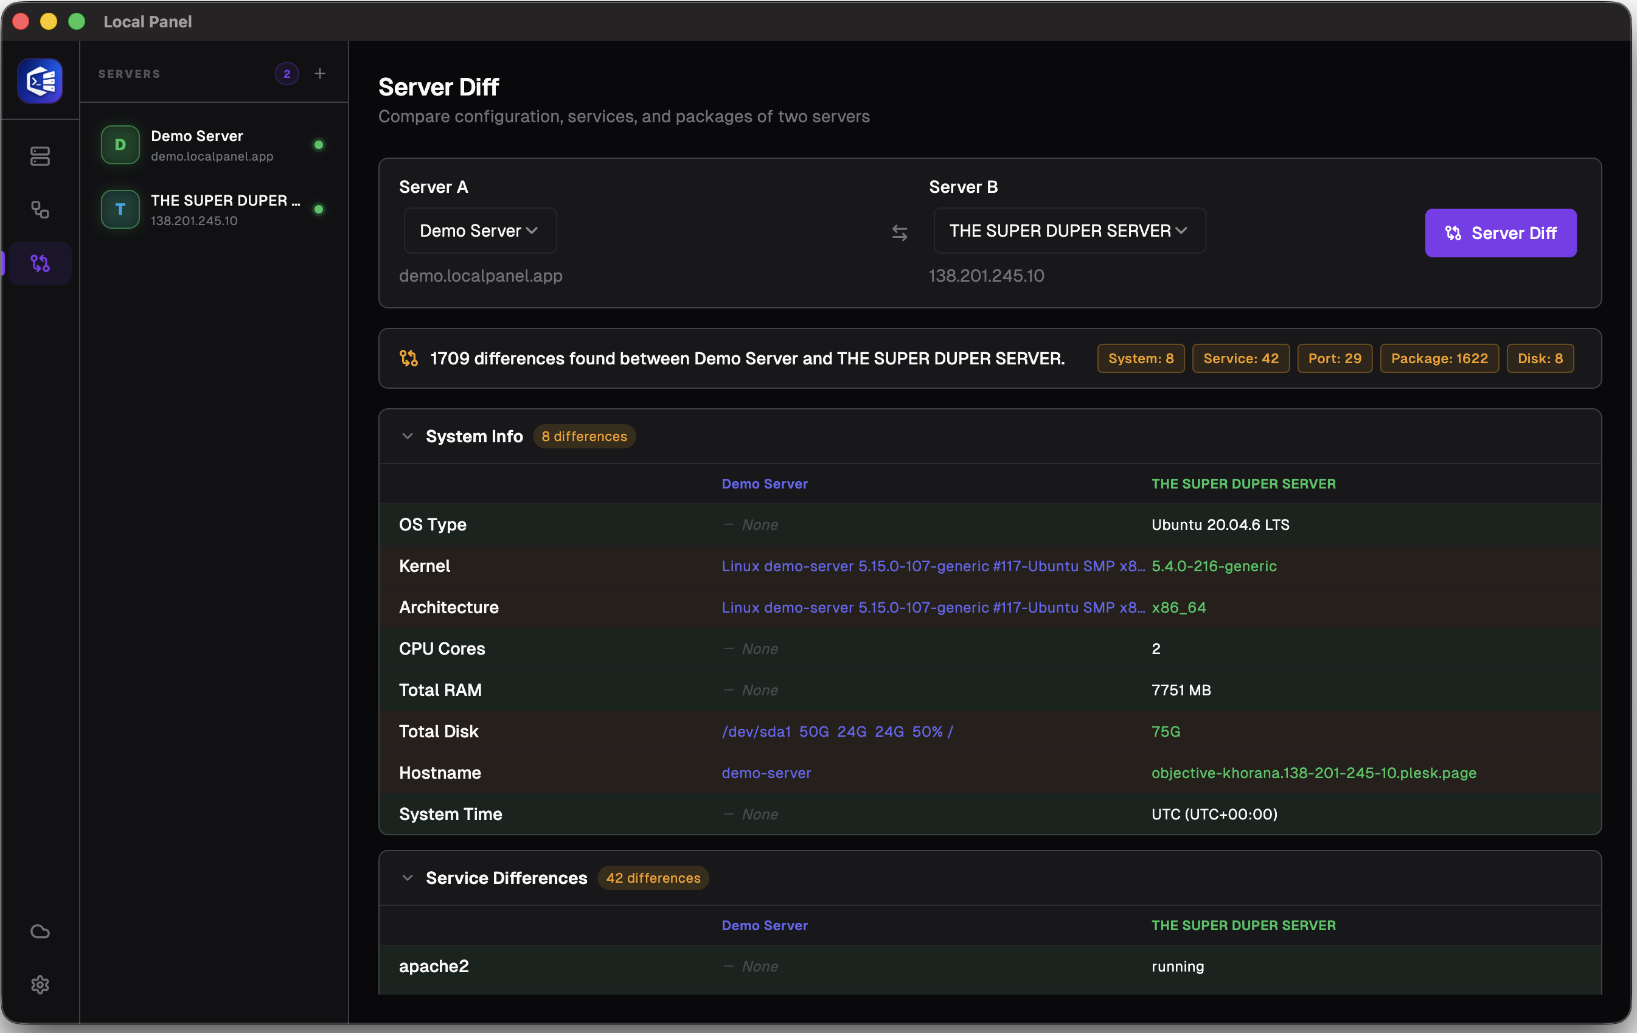The width and height of the screenshot is (1637, 1033).
Task: Click x86_64 architecture value
Action: pos(1178,607)
